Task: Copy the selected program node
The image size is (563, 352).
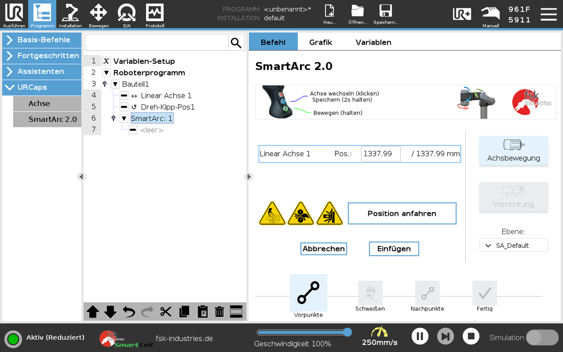Action: pos(184,312)
